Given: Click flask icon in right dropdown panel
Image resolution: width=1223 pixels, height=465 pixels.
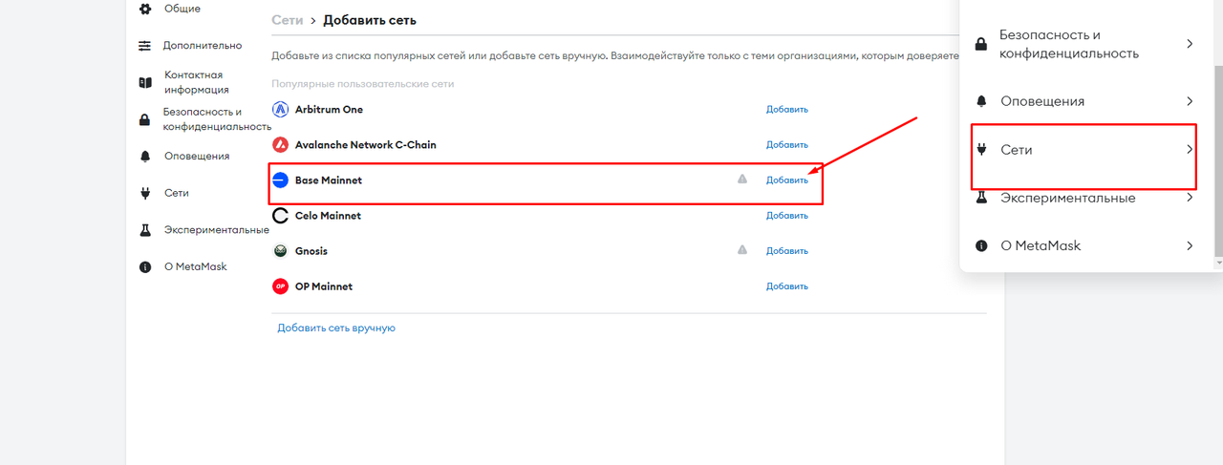Looking at the screenshot, I should (x=980, y=198).
